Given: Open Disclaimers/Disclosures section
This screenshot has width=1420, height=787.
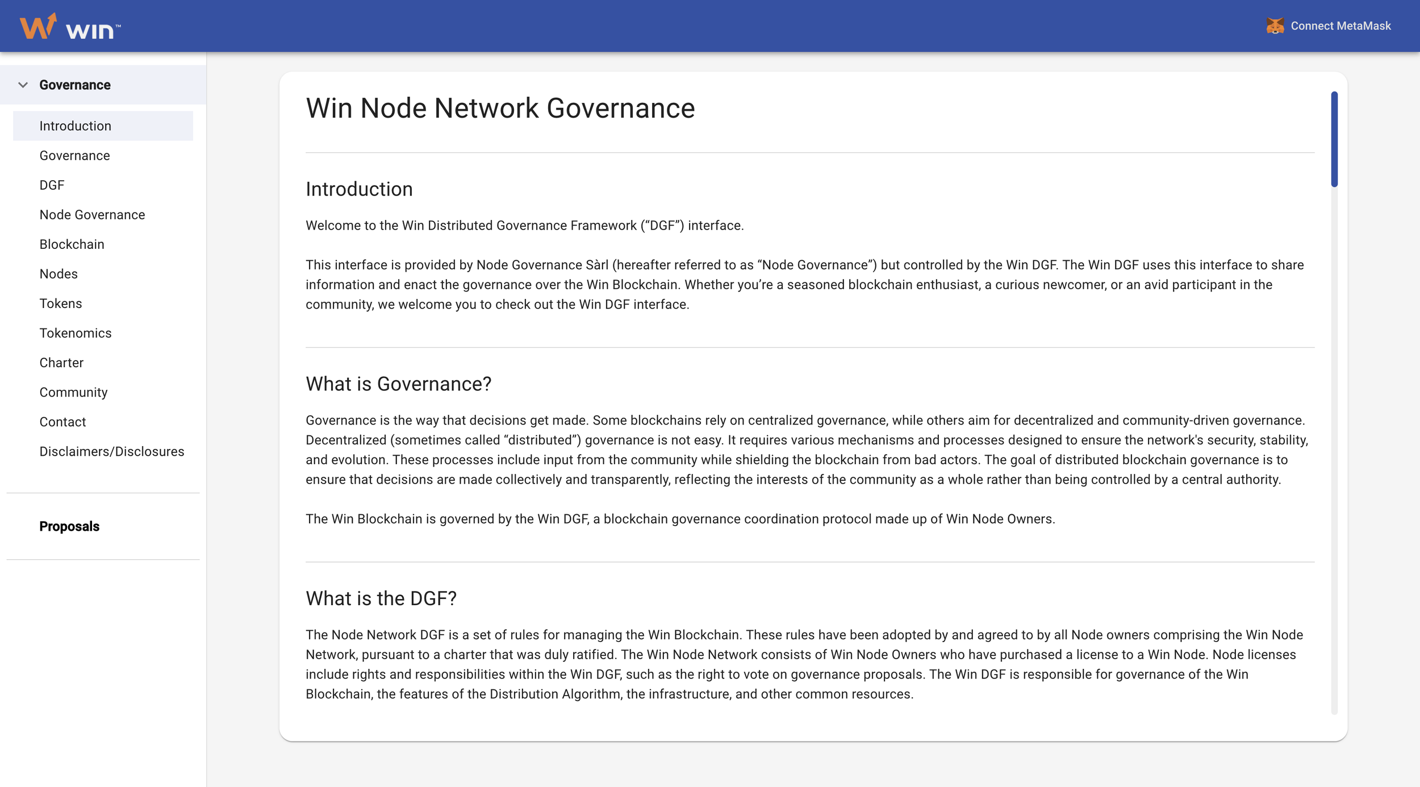Looking at the screenshot, I should coord(111,451).
